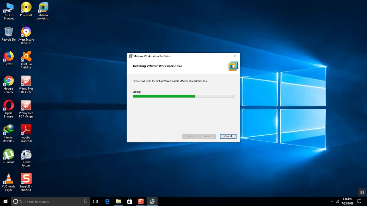Viewport: 367px width, 206px height.
Task: Select the µTorrent desktop icon
Action: click(x=9, y=156)
